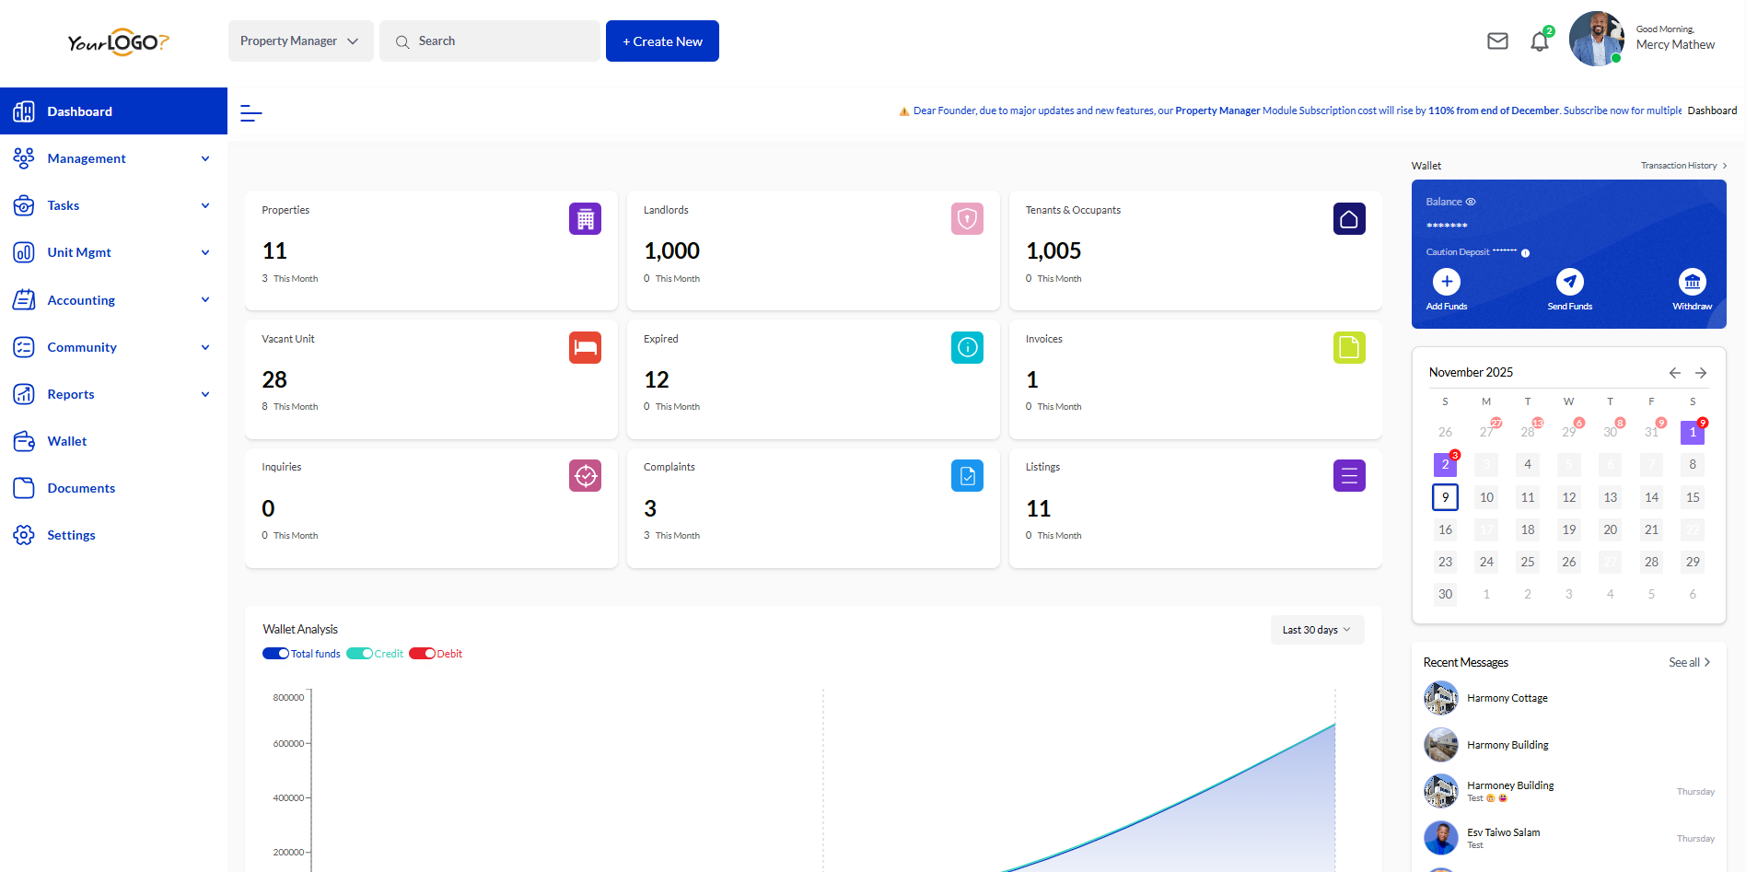Screen dimensions: 1746x872
Task: Open the Esv Taiwo Salam message
Action: (1569, 838)
